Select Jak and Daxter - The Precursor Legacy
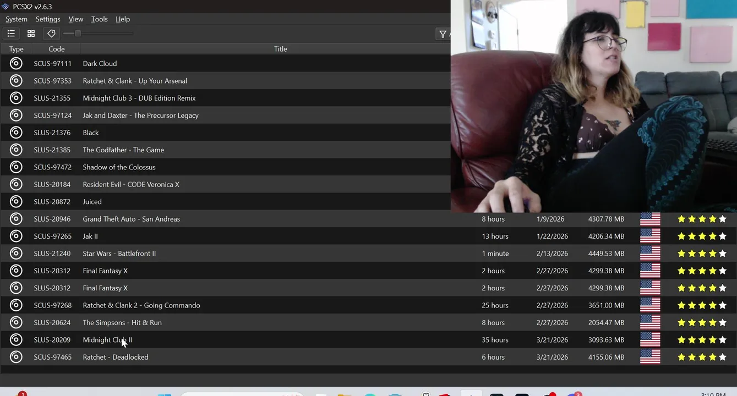Screen dimensions: 737x396 [140, 116]
